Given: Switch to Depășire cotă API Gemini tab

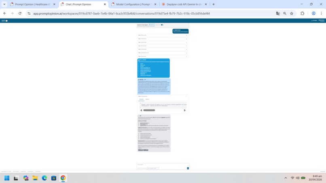Looking at the screenshot, I should tap(184, 4).
